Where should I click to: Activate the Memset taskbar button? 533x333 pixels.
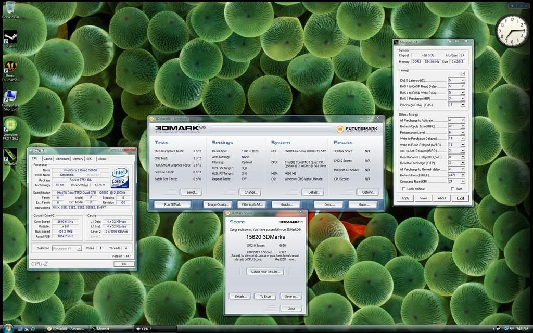click(111, 329)
